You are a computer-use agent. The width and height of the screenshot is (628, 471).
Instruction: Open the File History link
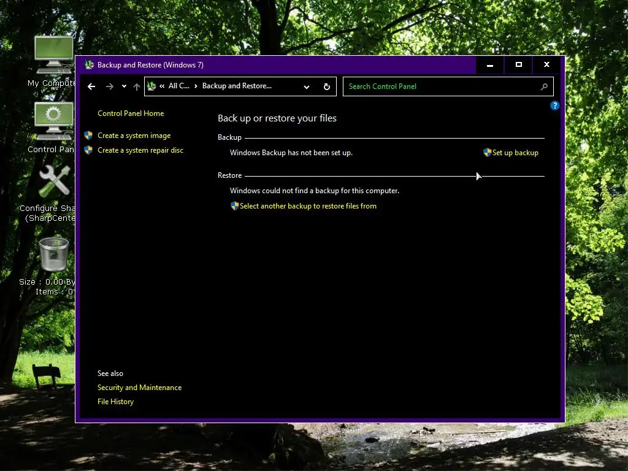(x=115, y=402)
